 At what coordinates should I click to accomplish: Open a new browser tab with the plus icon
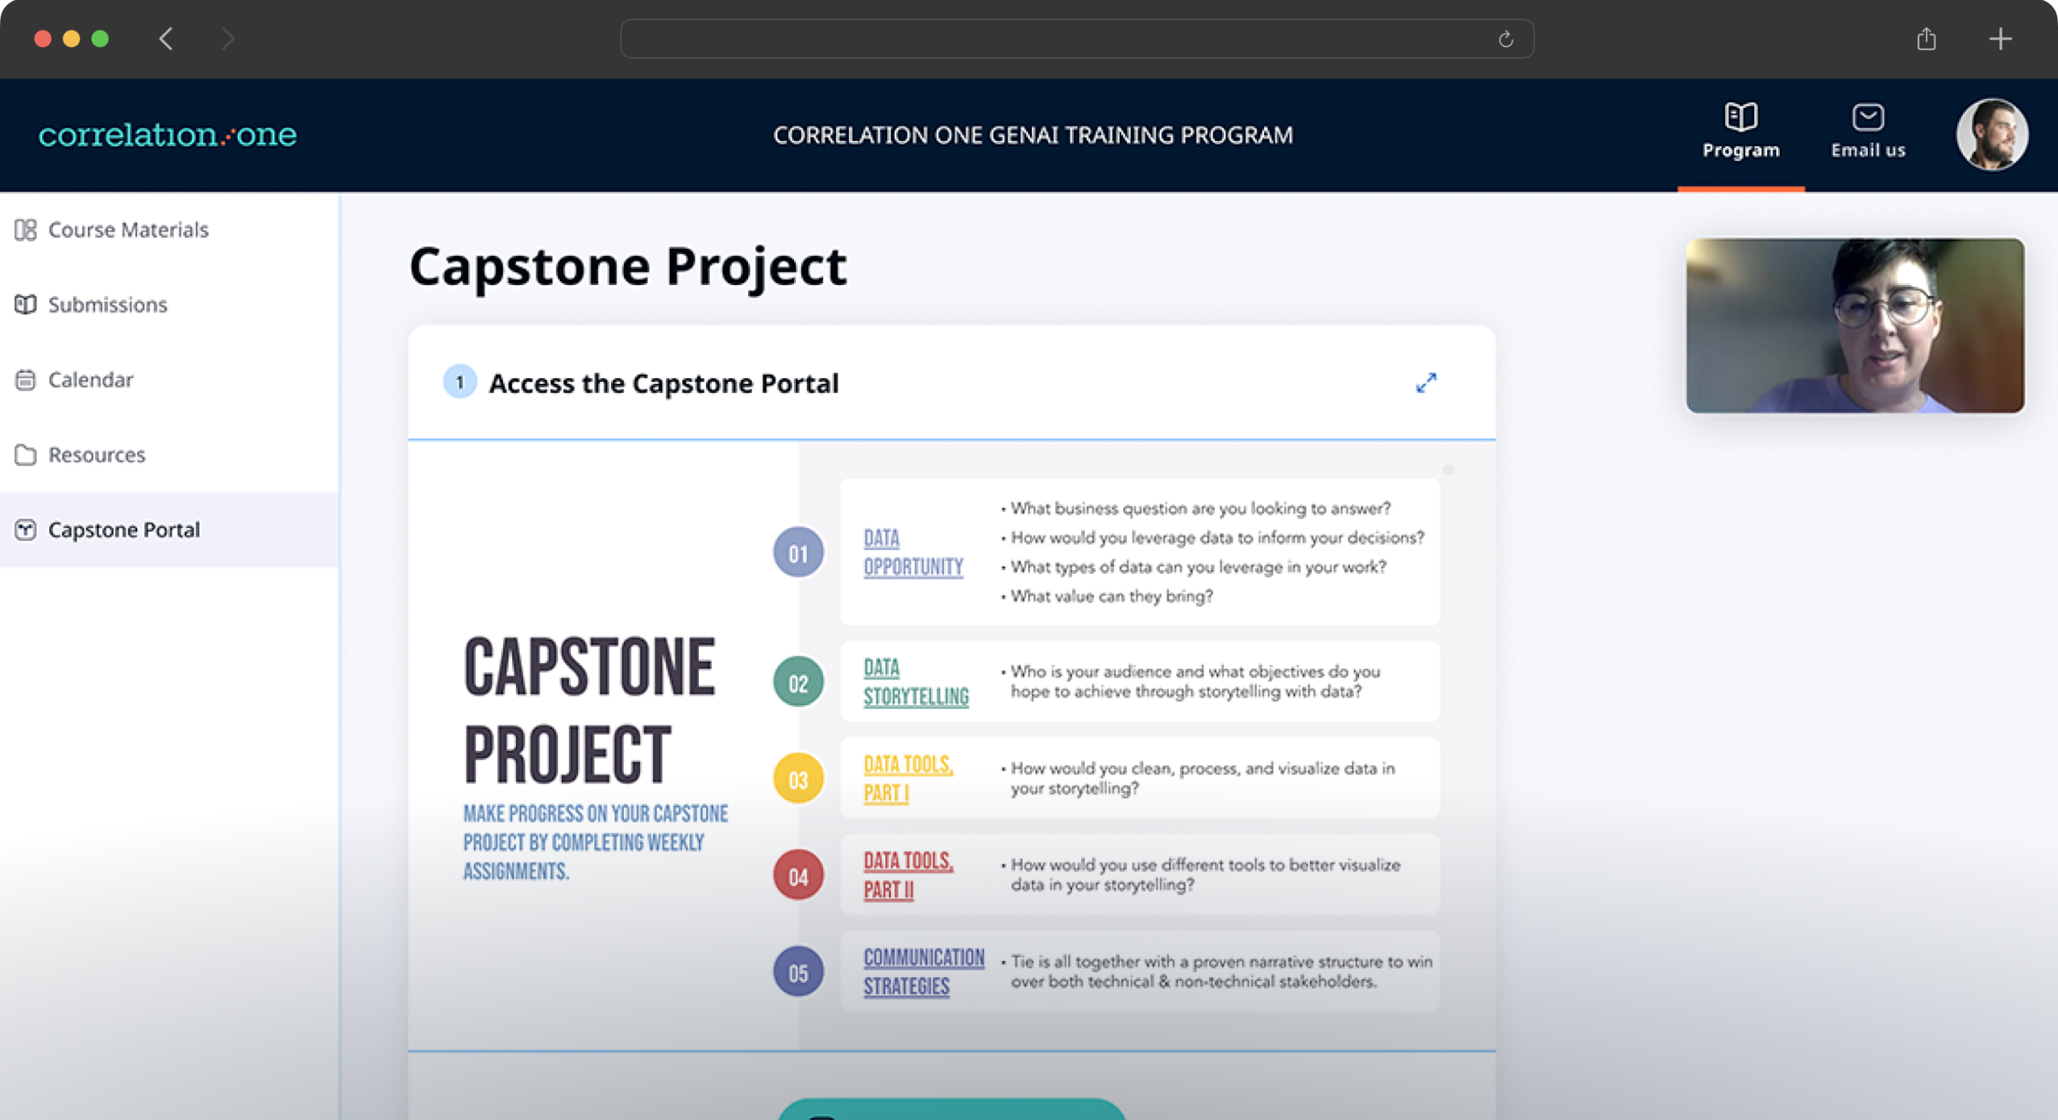(2001, 38)
